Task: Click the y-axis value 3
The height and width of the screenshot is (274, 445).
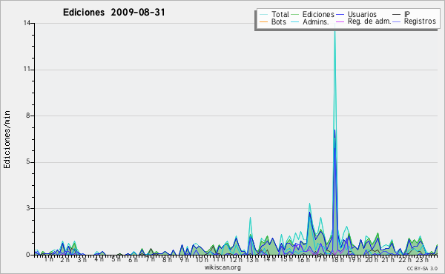Action: click(28, 208)
